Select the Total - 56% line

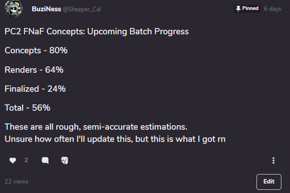pyautogui.click(x=27, y=108)
